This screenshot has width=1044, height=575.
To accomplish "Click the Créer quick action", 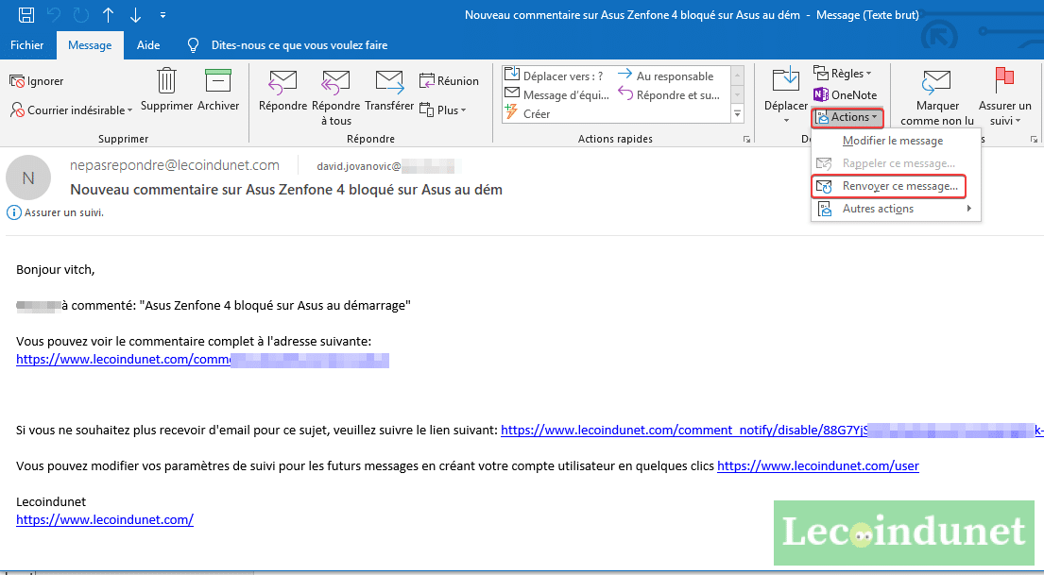I will pos(527,114).
